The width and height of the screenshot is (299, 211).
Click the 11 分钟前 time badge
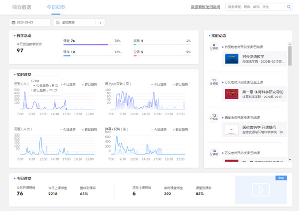tap(214, 82)
